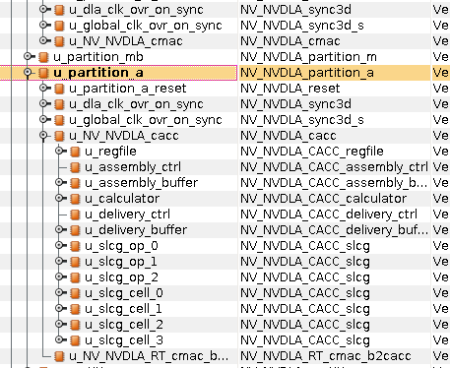Select u_delivery_ctrl in the tree
This screenshot has width=450, height=368.
coord(127,215)
